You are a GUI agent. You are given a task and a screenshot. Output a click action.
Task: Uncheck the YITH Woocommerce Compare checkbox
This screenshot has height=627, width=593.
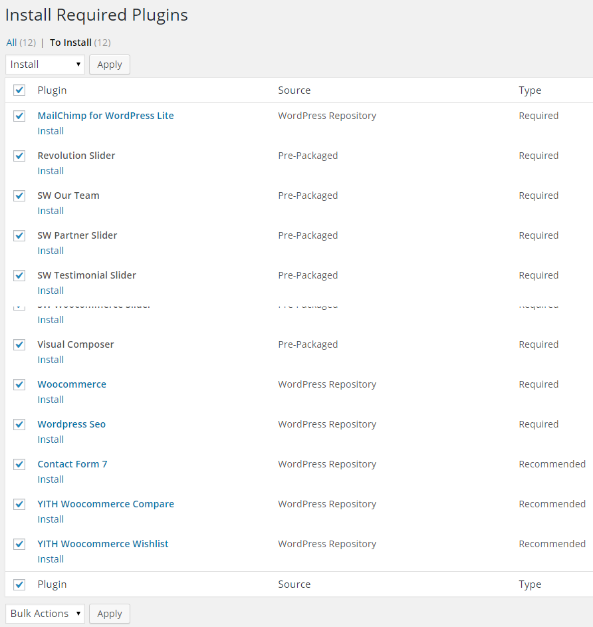[x=19, y=504]
